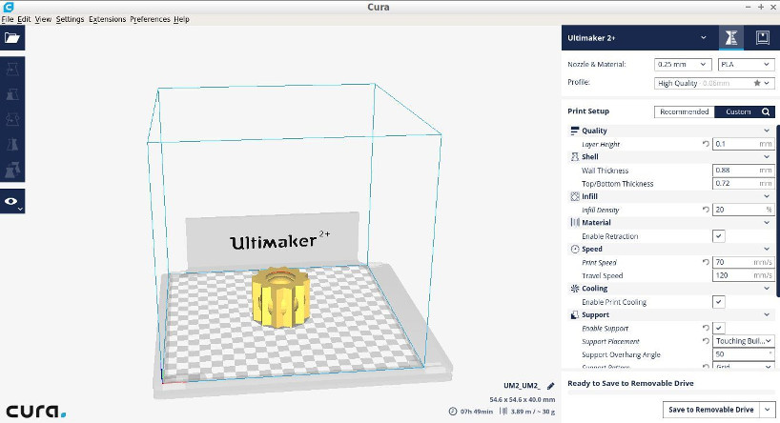
Task: Open the High Quality profile dropdown
Action: click(714, 83)
